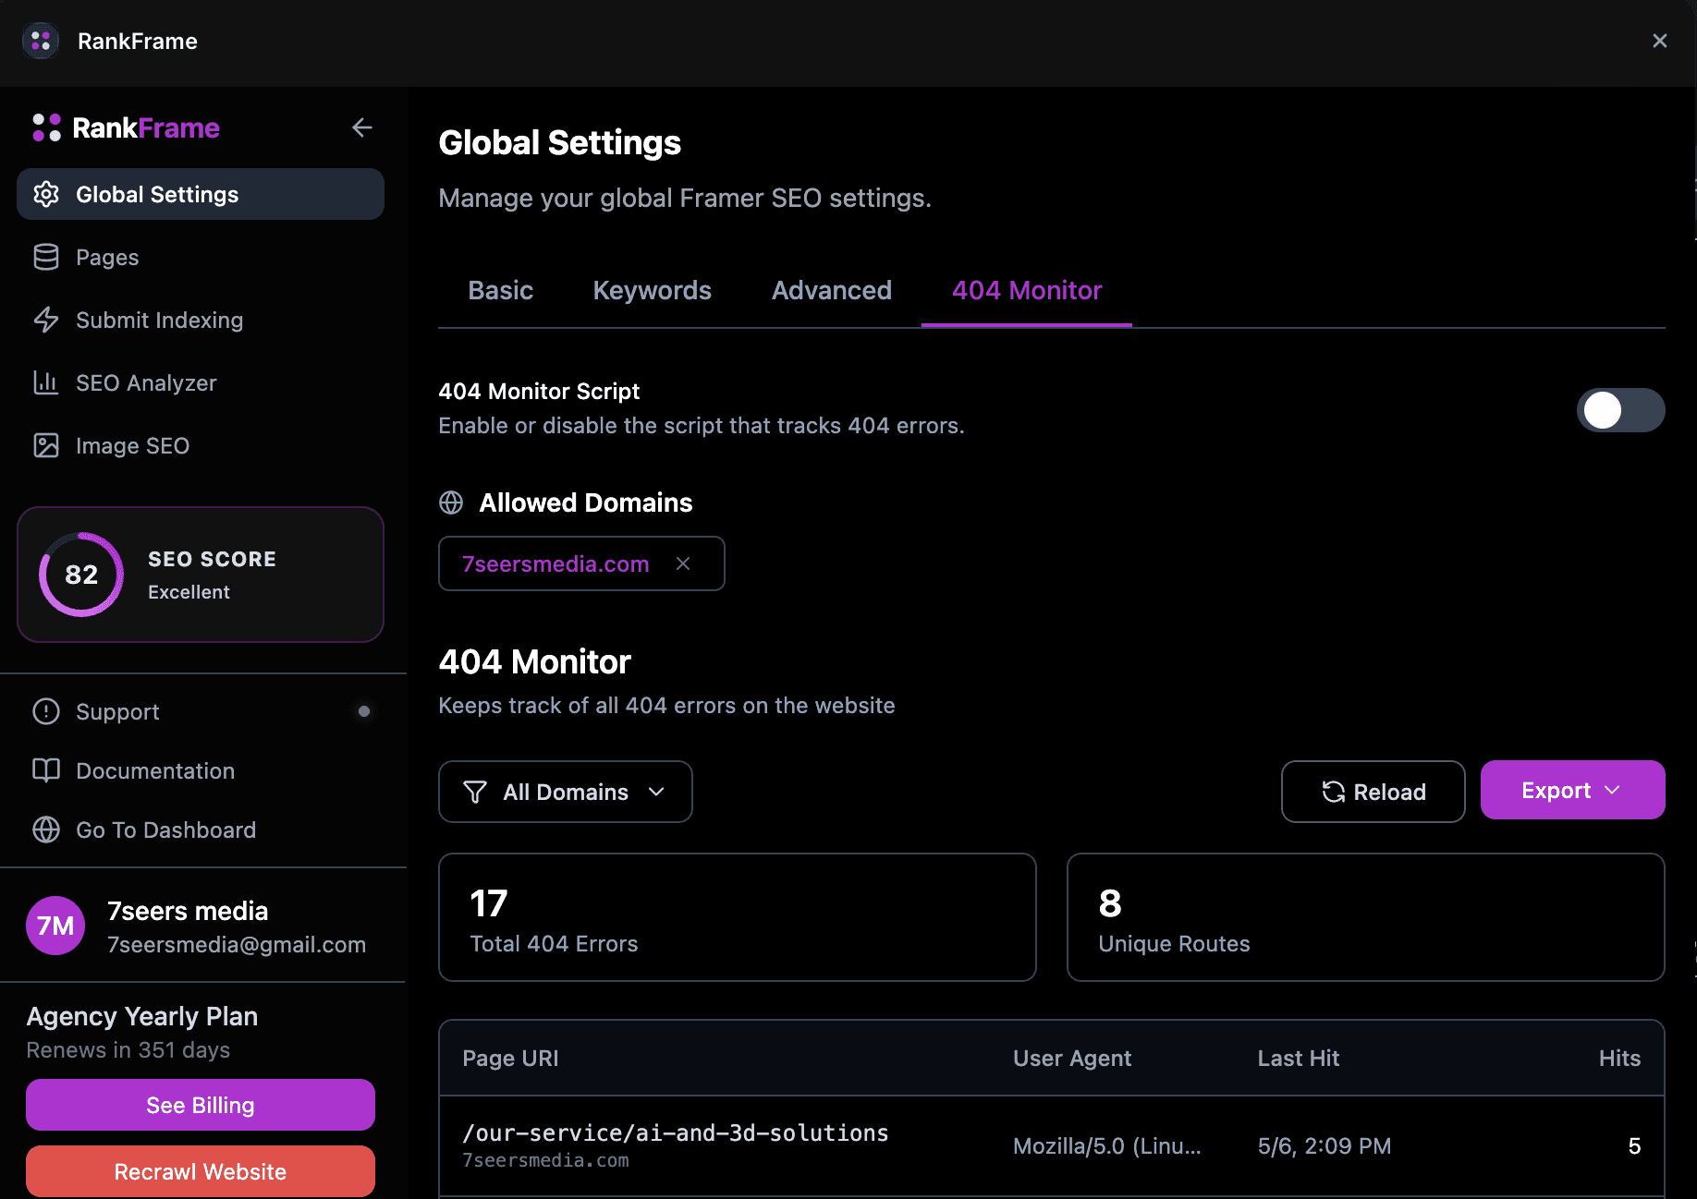Viewport: 1697px width, 1199px height.
Task: Click the Hits column header
Action: coord(1620,1059)
